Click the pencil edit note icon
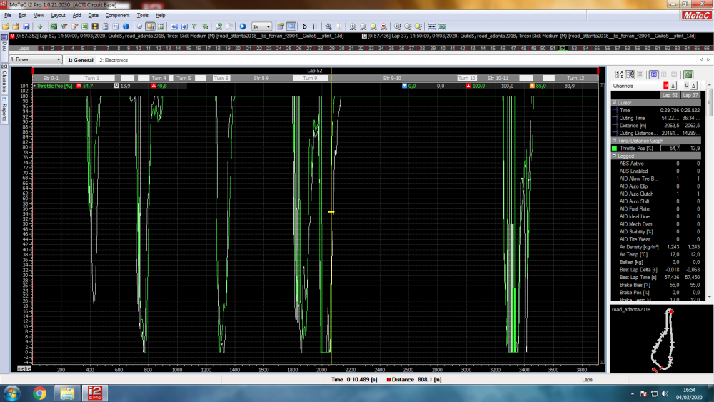 click(75, 26)
